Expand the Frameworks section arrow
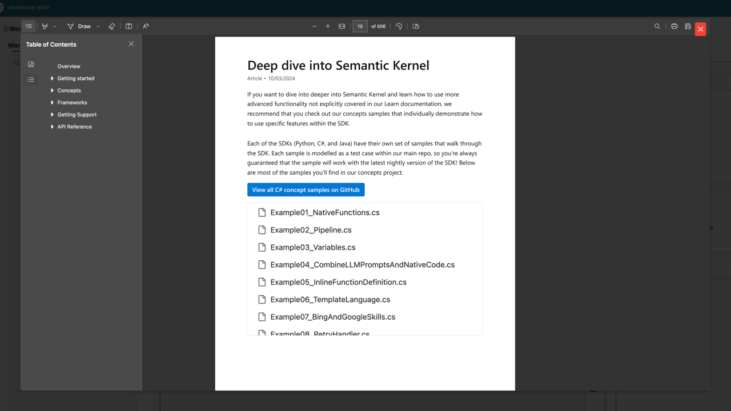 click(52, 102)
